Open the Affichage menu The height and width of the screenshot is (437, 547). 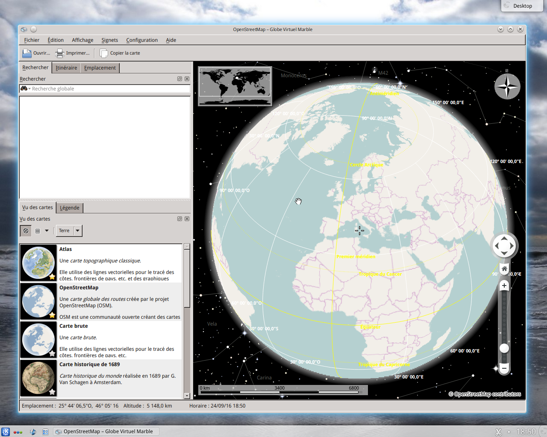coord(82,40)
